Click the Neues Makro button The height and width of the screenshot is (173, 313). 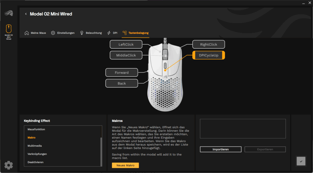click(x=125, y=165)
